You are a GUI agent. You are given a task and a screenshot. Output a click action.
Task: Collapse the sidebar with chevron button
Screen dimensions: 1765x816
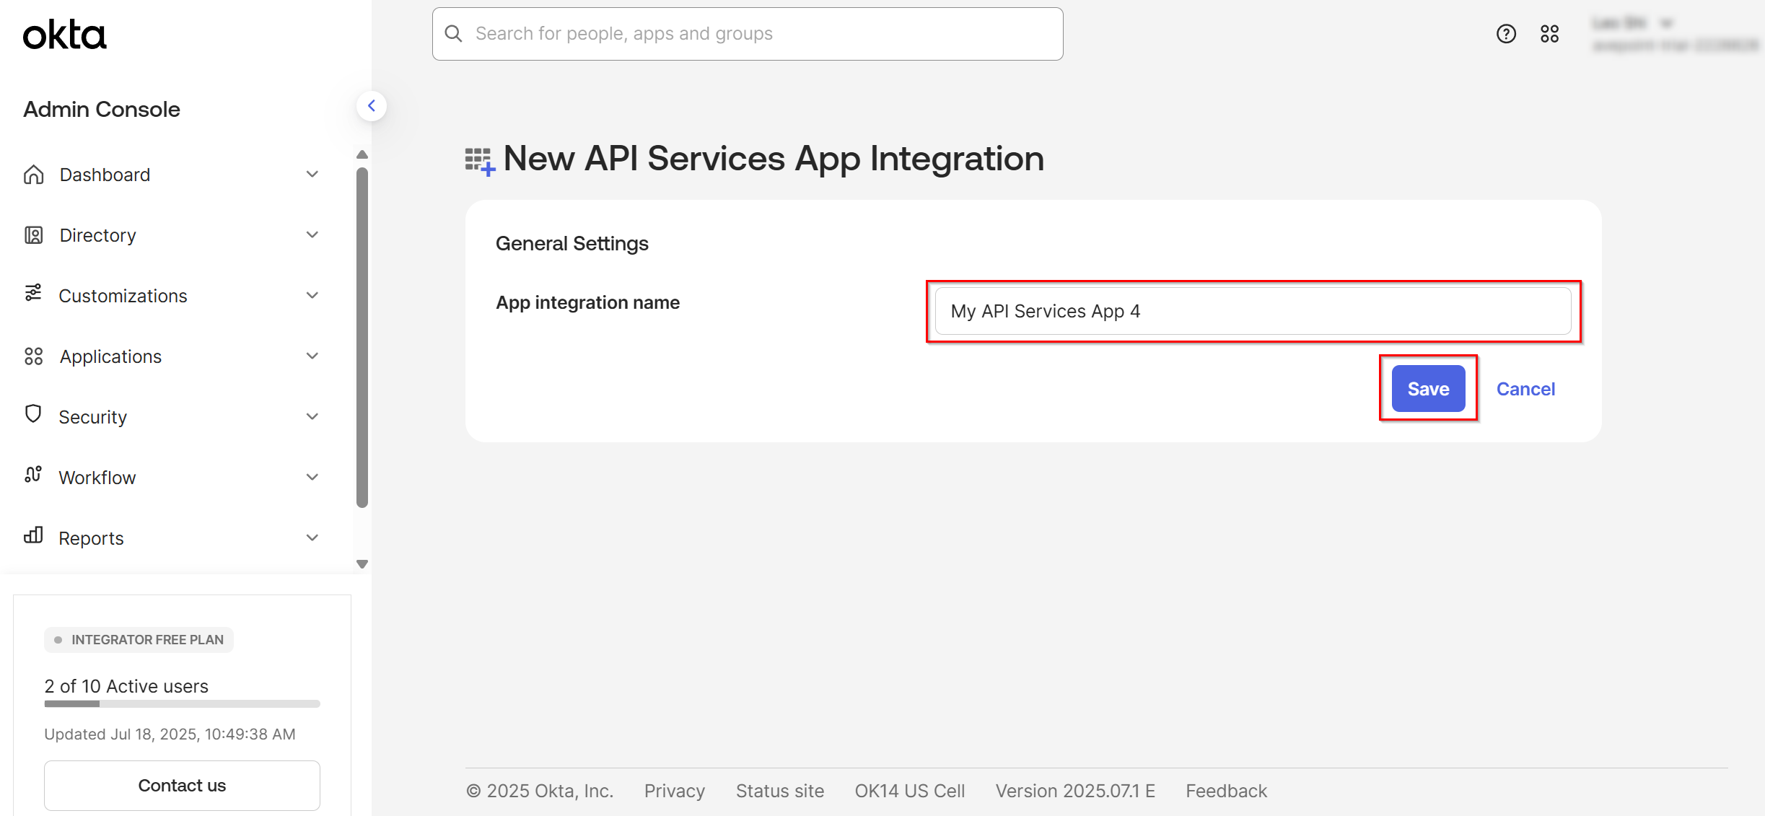click(371, 105)
